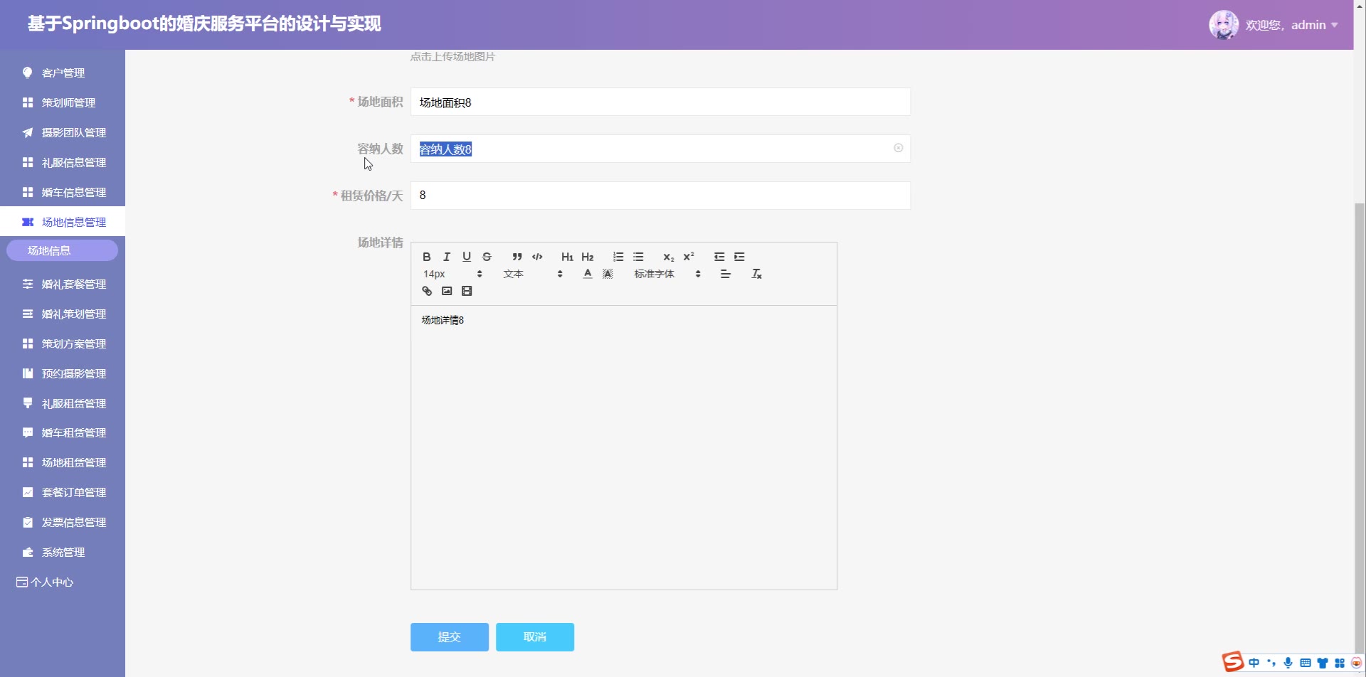Increase the indent of the text
1366x677 pixels.
click(x=739, y=257)
